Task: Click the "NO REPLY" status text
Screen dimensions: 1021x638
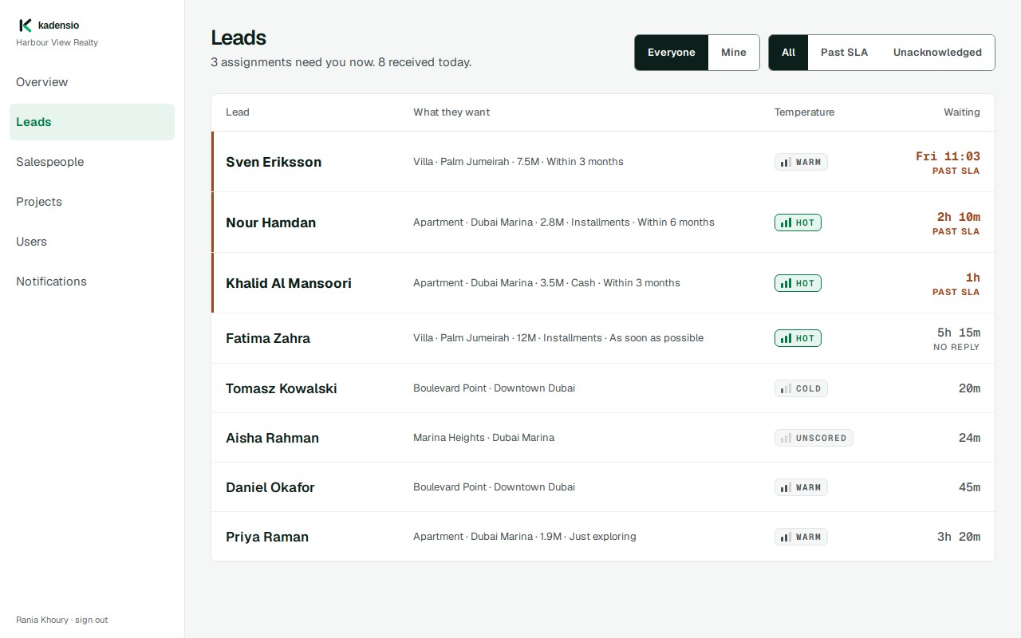Action: (x=956, y=347)
